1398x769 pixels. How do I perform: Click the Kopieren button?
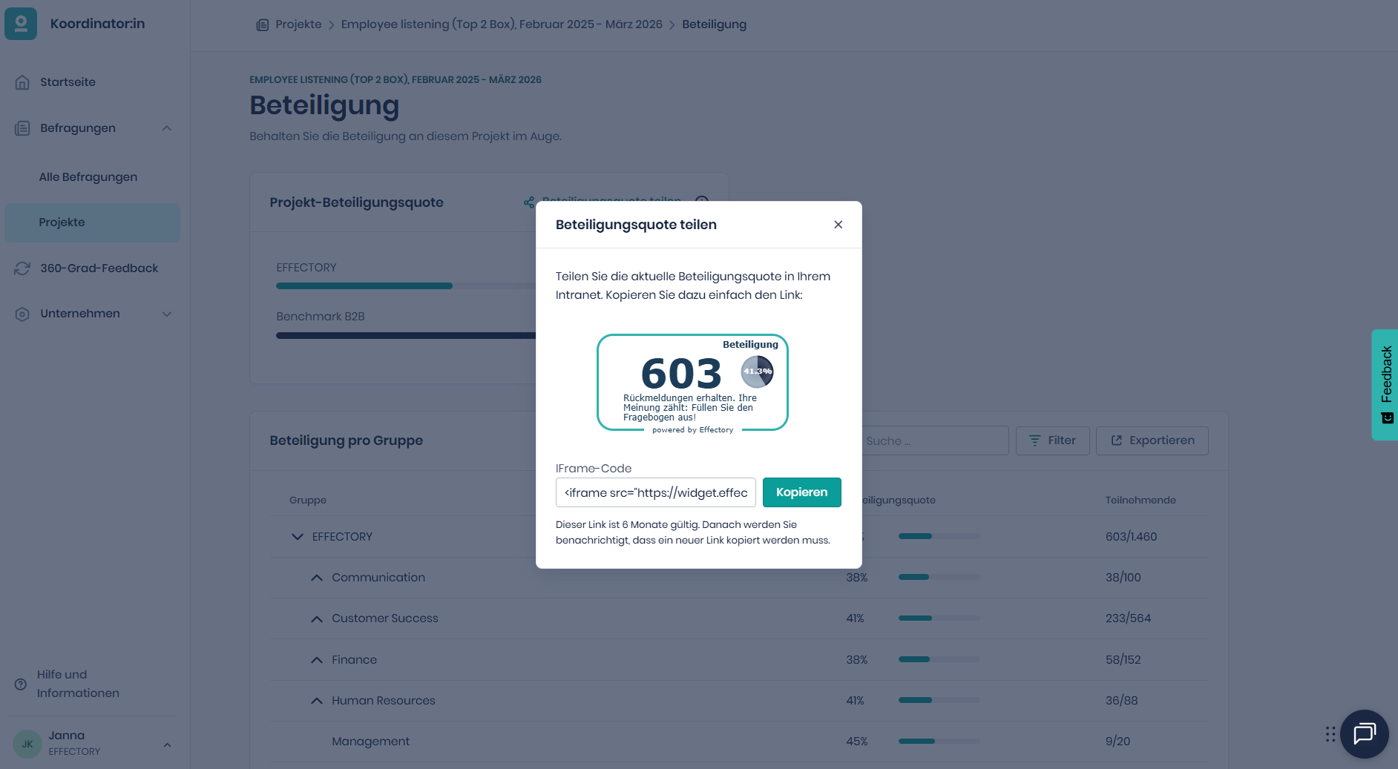click(801, 492)
